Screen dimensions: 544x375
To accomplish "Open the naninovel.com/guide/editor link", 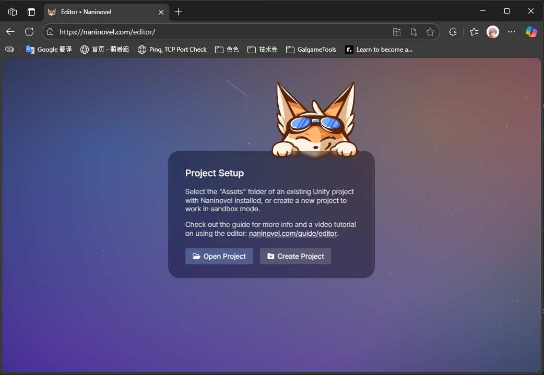I will 293,233.
